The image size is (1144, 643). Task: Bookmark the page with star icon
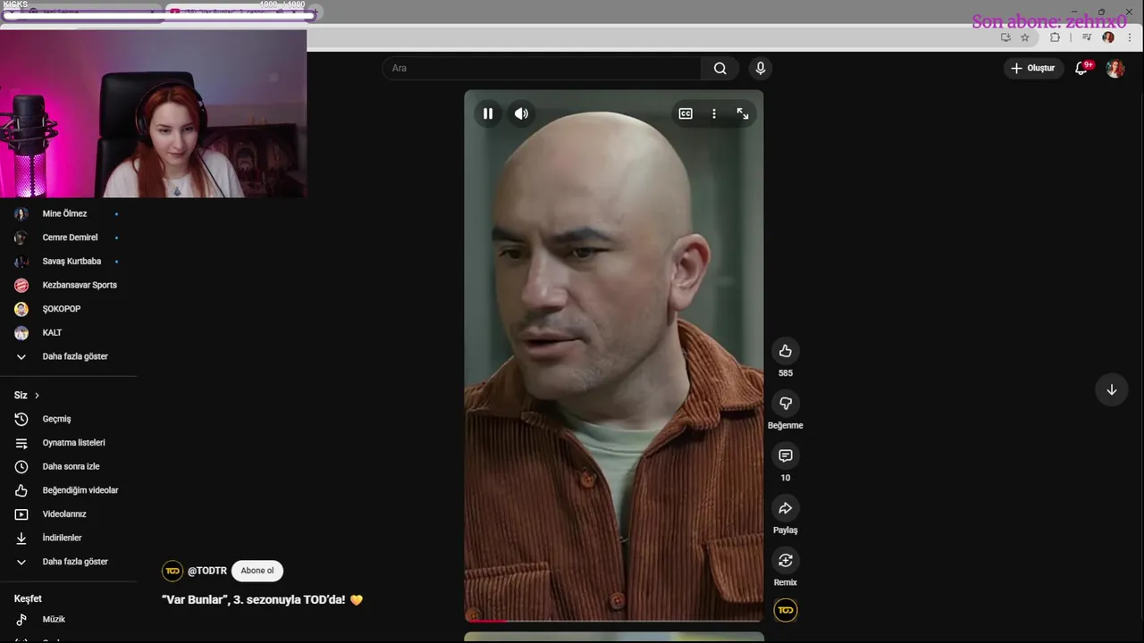point(1025,38)
